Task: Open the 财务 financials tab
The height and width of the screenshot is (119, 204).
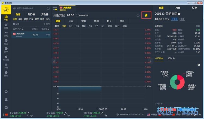Action: [x=84, y=21]
